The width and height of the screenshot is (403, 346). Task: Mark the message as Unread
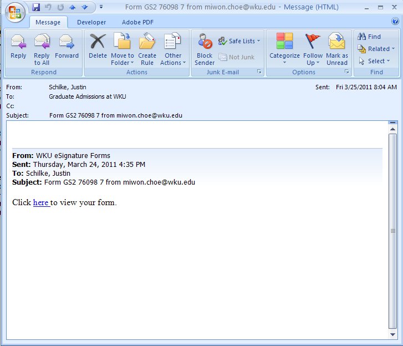click(336, 48)
